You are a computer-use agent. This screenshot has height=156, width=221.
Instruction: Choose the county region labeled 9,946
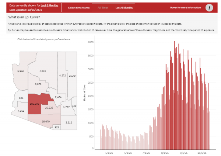21,71
